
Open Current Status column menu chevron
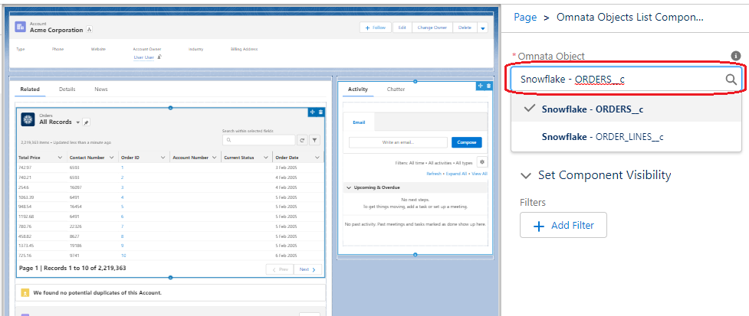(x=265, y=158)
